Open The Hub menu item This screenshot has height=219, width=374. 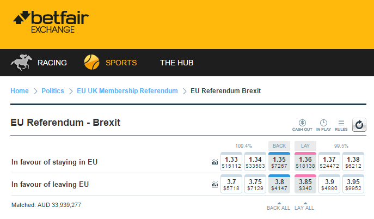click(x=176, y=63)
